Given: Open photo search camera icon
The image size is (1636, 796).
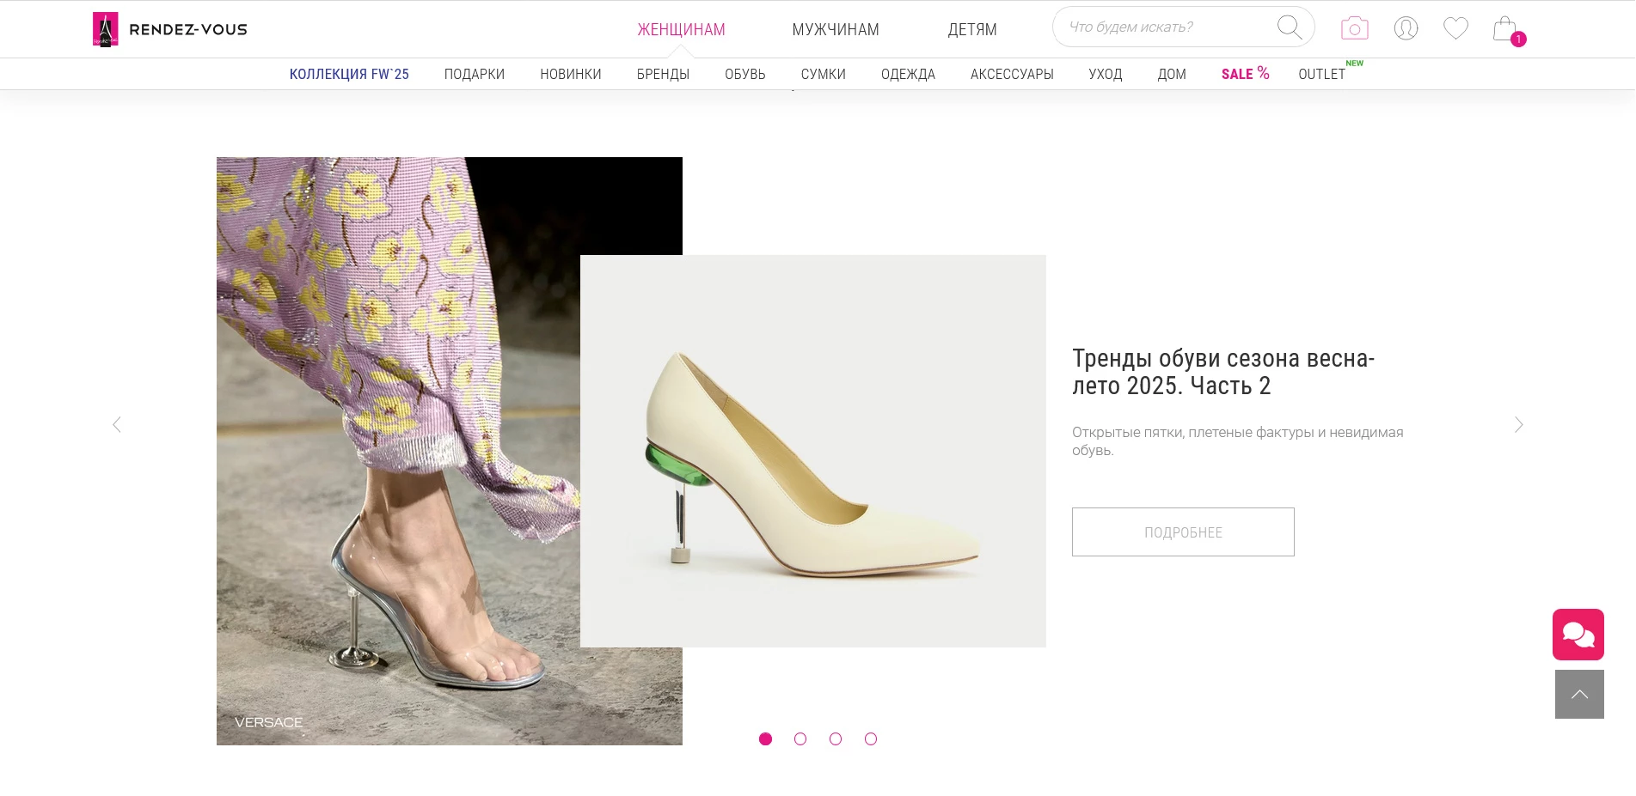Looking at the screenshot, I should [x=1354, y=28].
